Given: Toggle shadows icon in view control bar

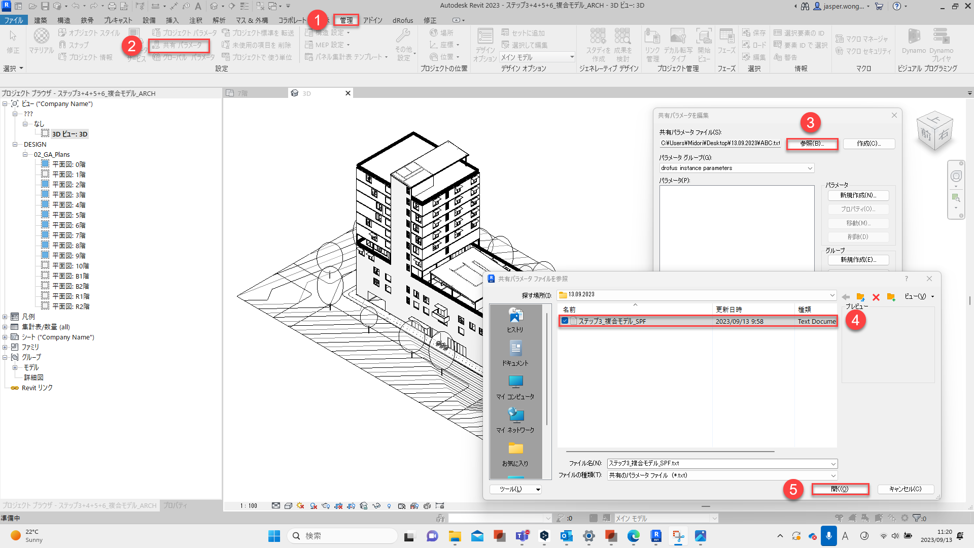Looking at the screenshot, I should [x=314, y=506].
